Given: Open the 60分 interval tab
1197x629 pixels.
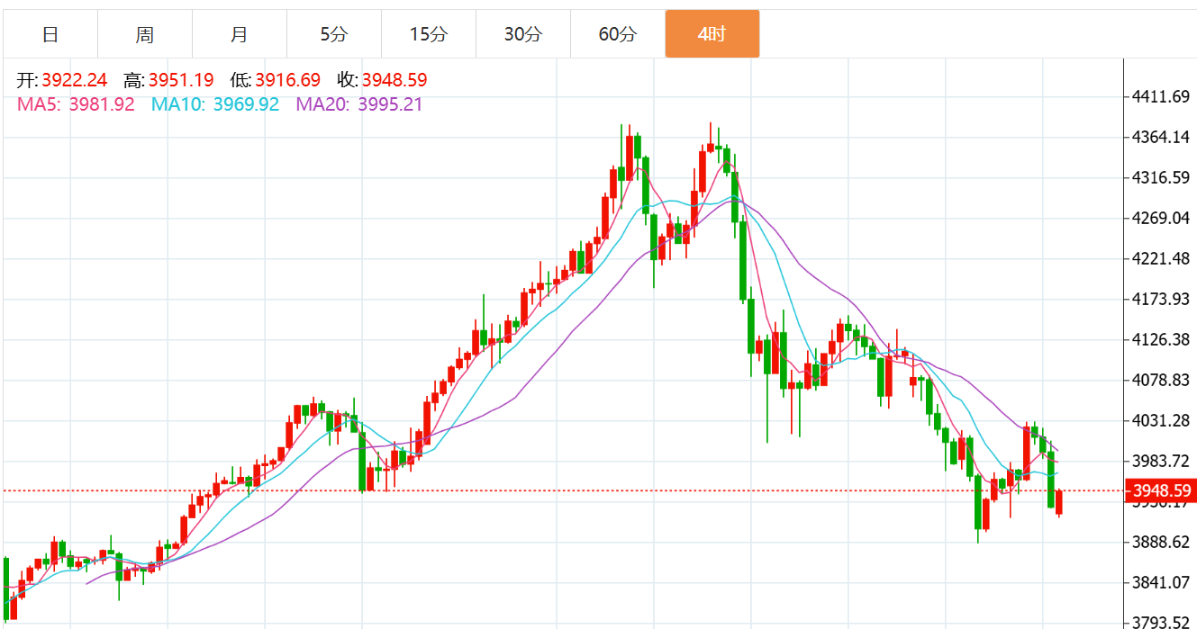Looking at the screenshot, I should tap(618, 34).
